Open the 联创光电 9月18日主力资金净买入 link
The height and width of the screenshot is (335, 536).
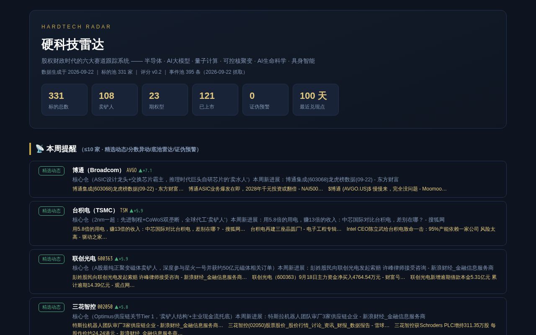tap(328, 277)
